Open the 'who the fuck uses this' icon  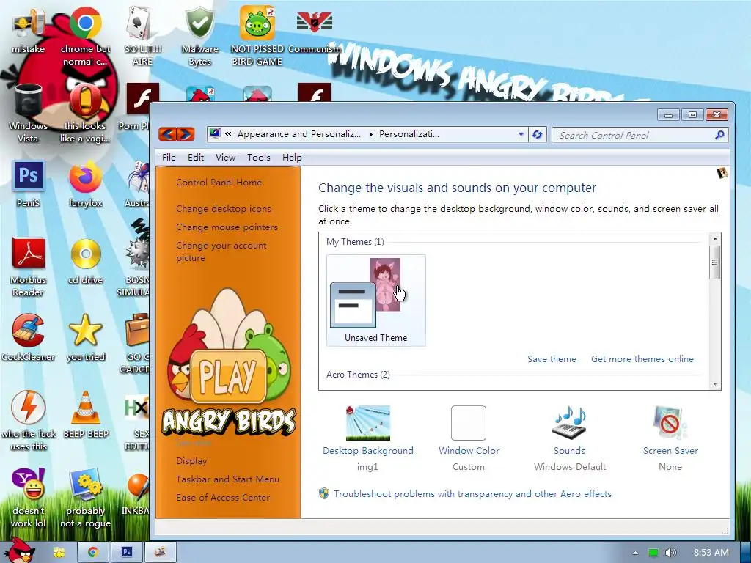click(x=29, y=420)
